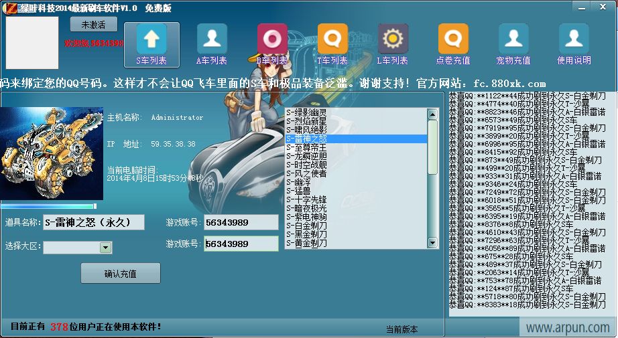618x338 pixels.
Task: Click the car preview thumbnail image
Action: tap(52, 153)
